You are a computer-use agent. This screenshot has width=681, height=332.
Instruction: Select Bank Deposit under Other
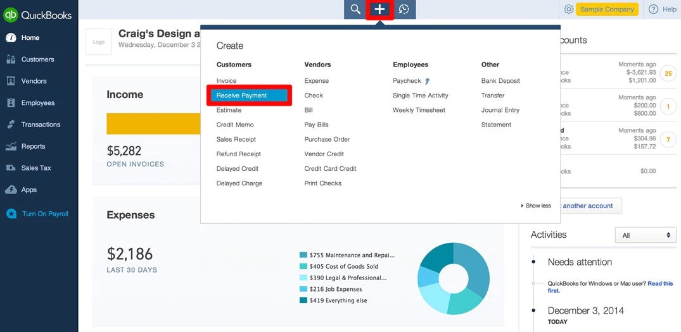(x=500, y=80)
